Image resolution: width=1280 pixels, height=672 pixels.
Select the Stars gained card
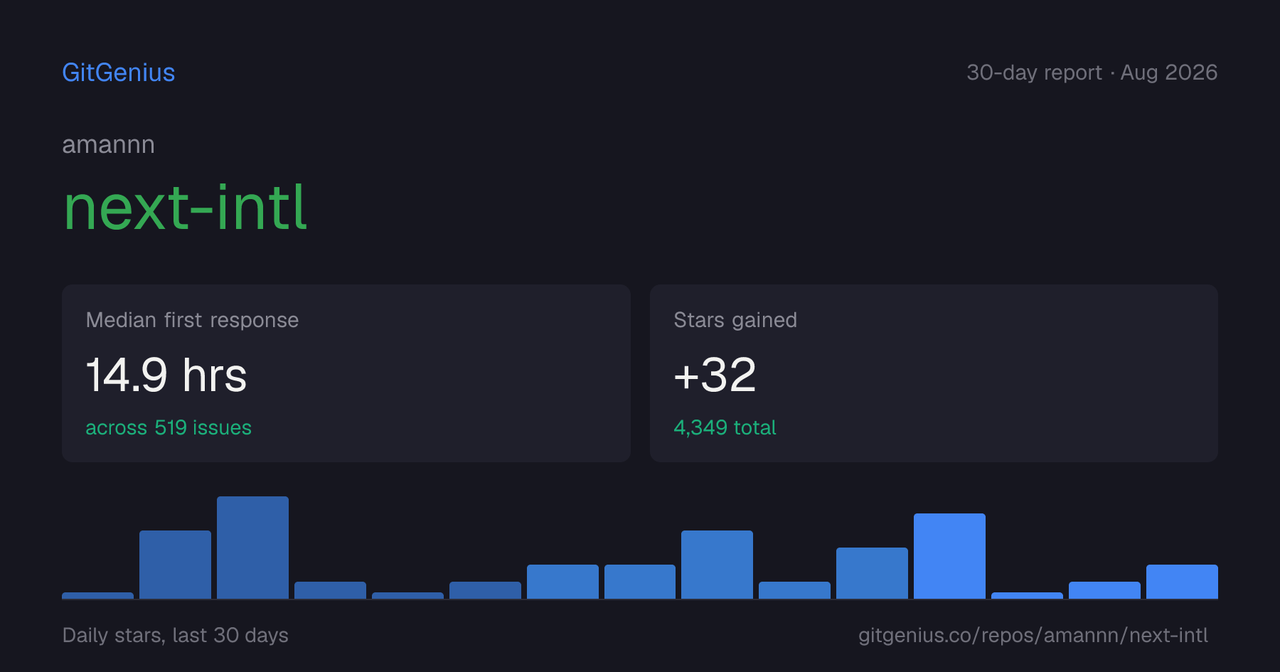click(x=934, y=373)
